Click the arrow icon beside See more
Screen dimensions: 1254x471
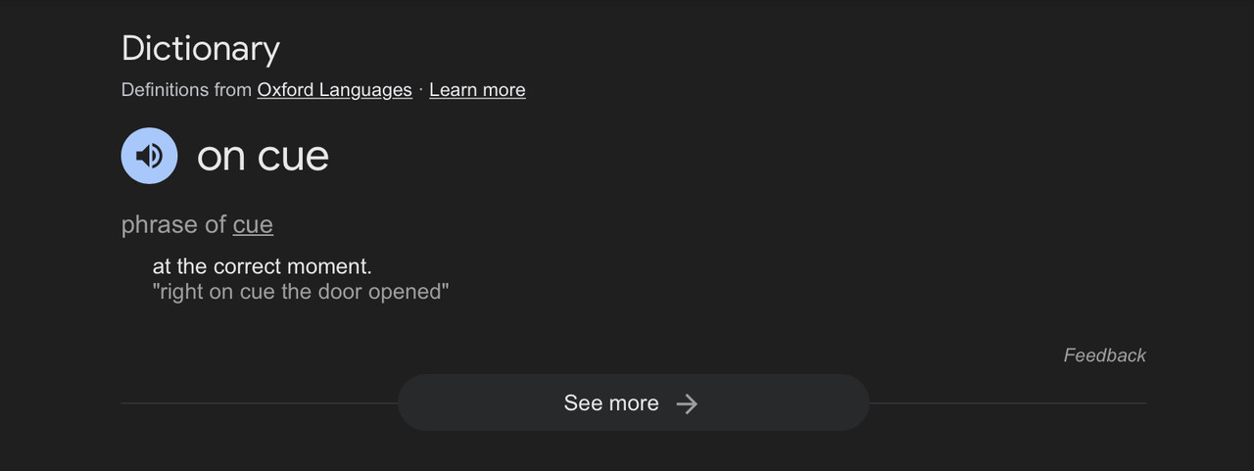click(x=688, y=403)
